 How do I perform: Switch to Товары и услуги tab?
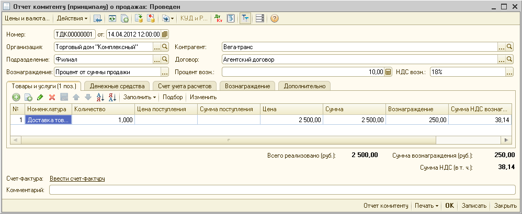[x=44, y=86]
